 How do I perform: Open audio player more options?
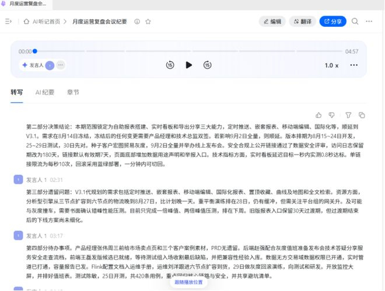coord(354,65)
